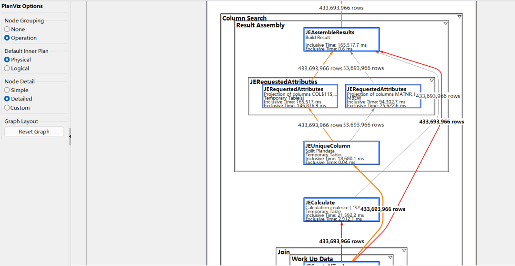This screenshot has width=515, height=266.
Task: Collapse the Work Up Data group triangle
Action: click(391, 257)
